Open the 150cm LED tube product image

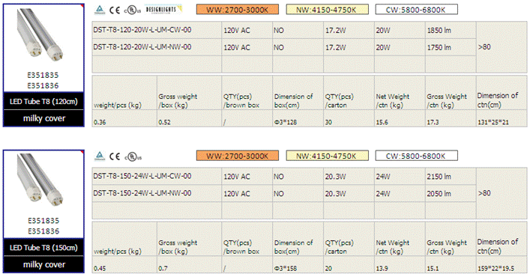pyautogui.click(x=40, y=180)
